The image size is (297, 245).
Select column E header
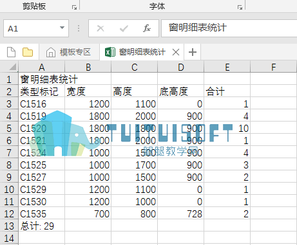coord(227,68)
